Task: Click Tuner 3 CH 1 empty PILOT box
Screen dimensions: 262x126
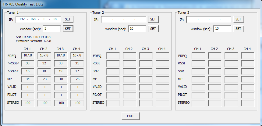Action: click(198, 95)
